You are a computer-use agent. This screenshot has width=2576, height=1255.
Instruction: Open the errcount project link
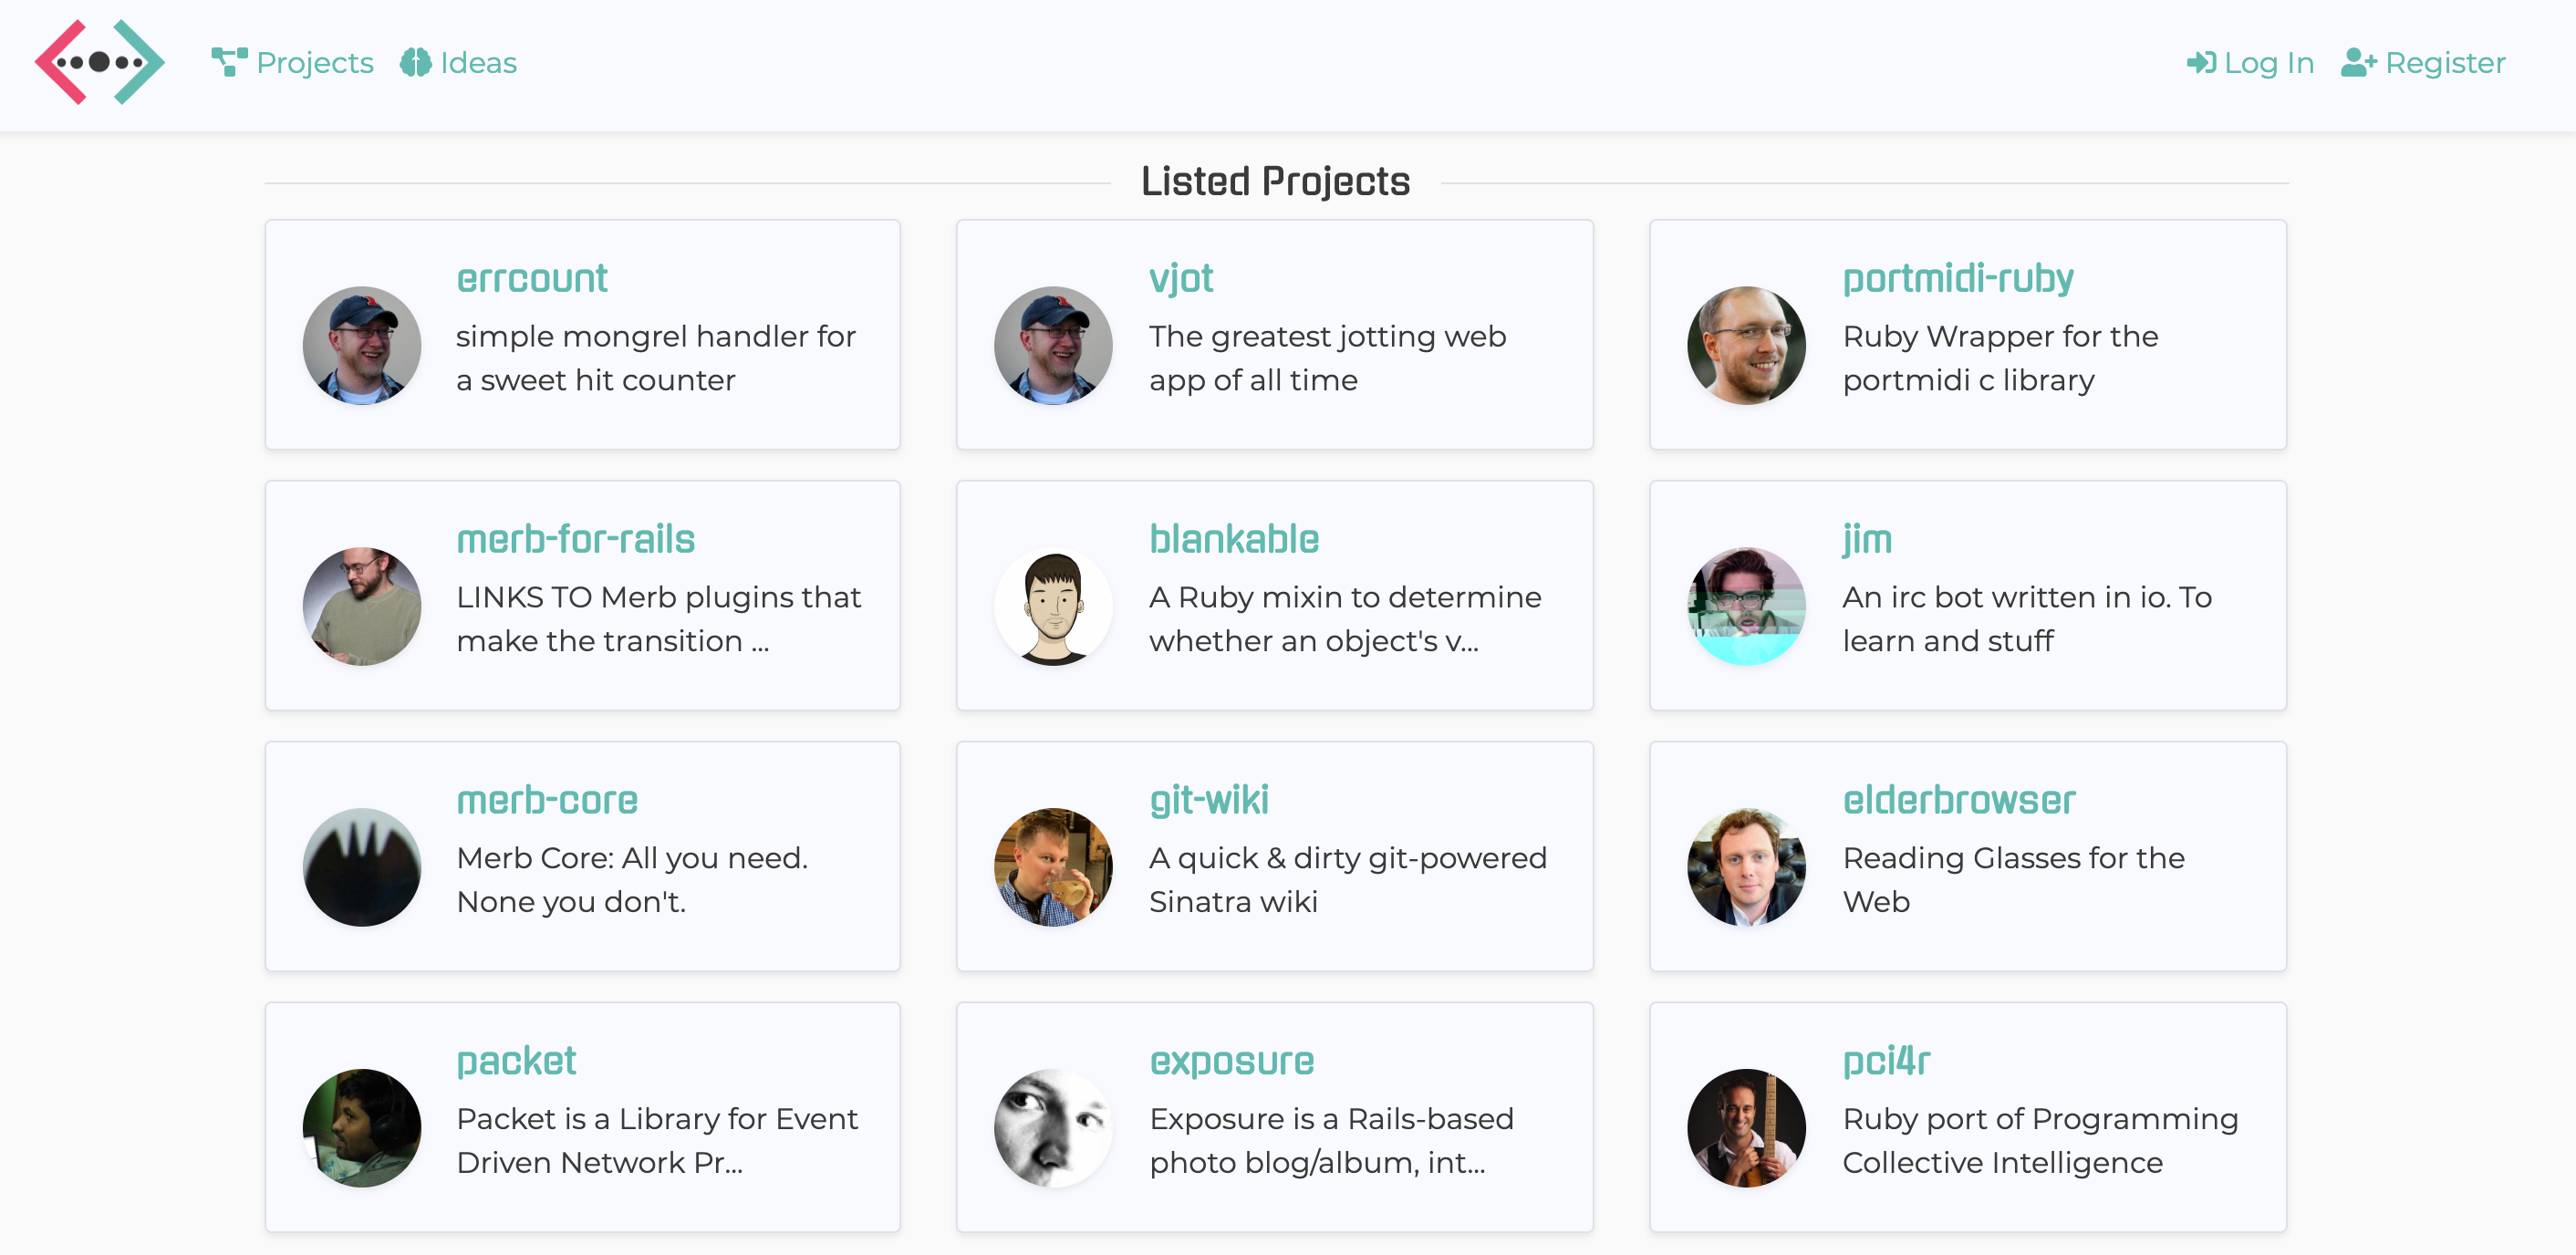coord(532,278)
